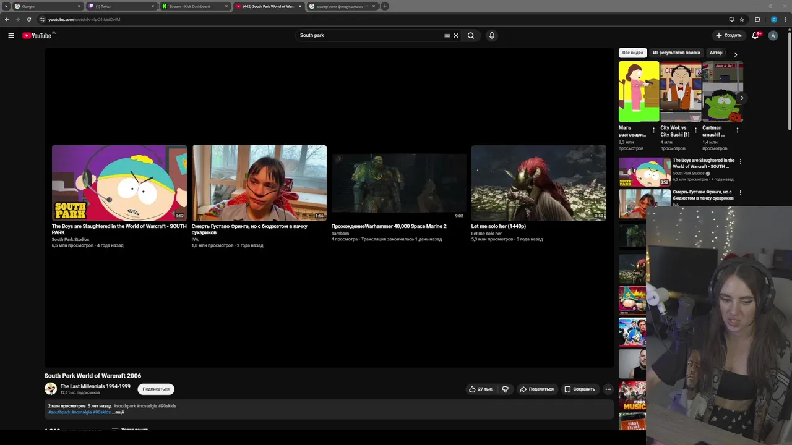The height and width of the screenshot is (445, 792).
Task: Click the YouTube search text field
Action: (370, 35)
